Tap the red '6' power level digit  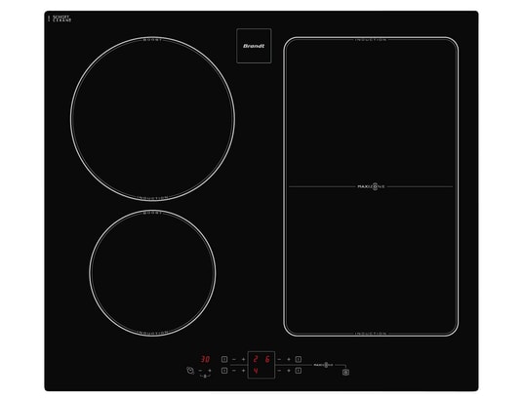(267, 359)
